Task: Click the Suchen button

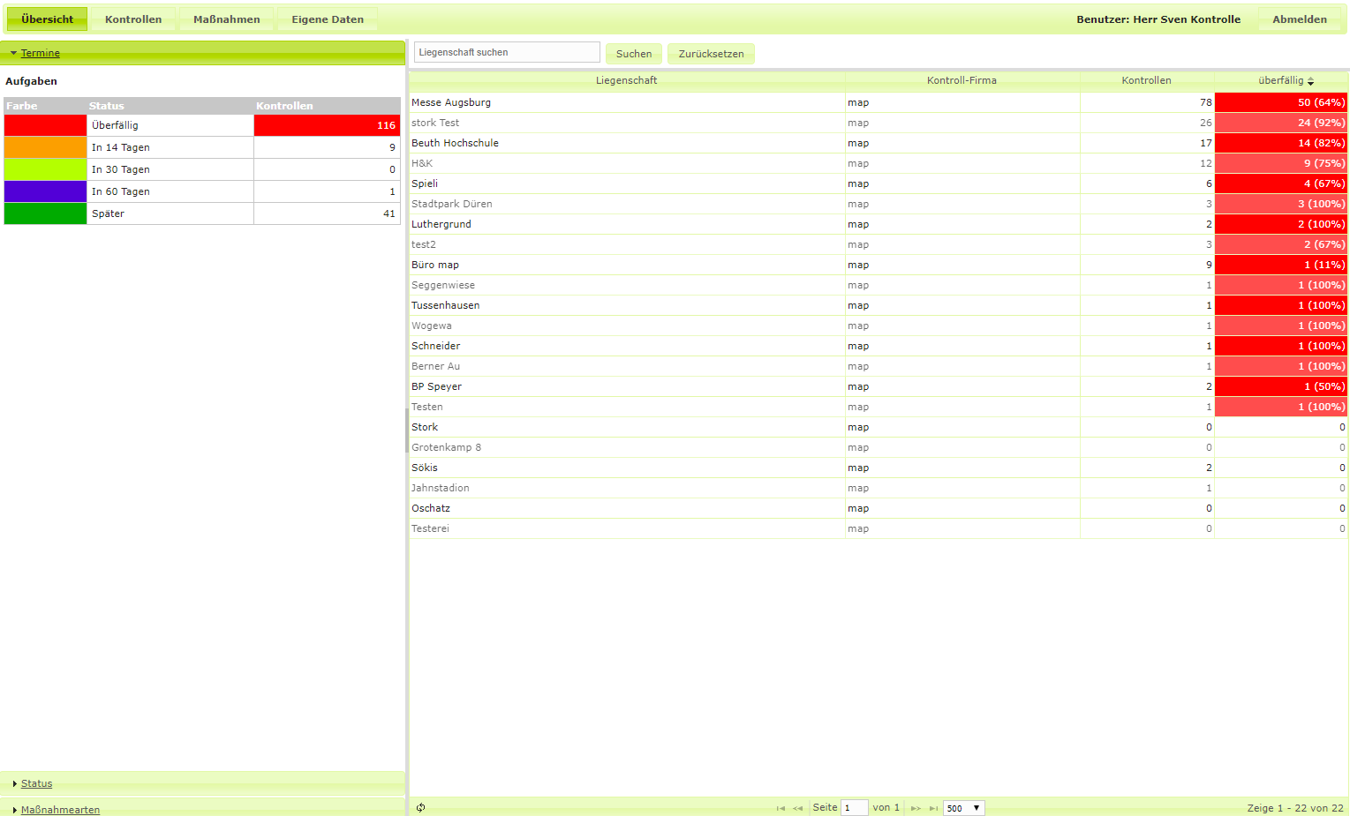Action: coord(634,54)
